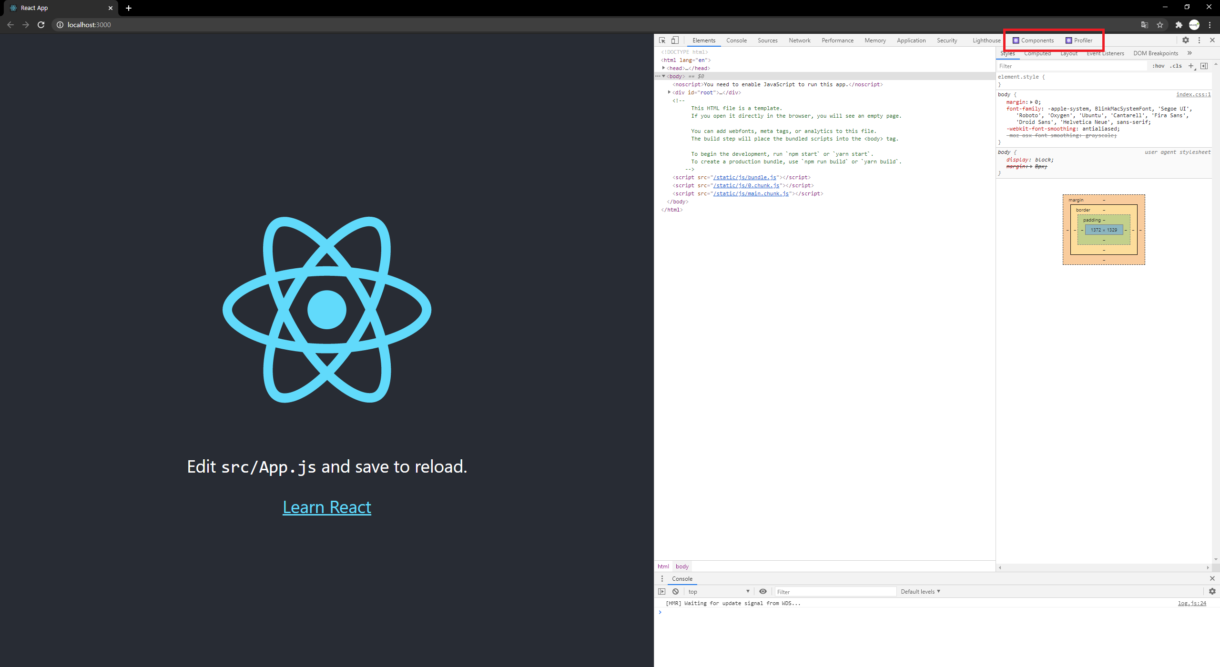
Task: Open DevTools settings gear icon
Action: tap(1185, 40)
